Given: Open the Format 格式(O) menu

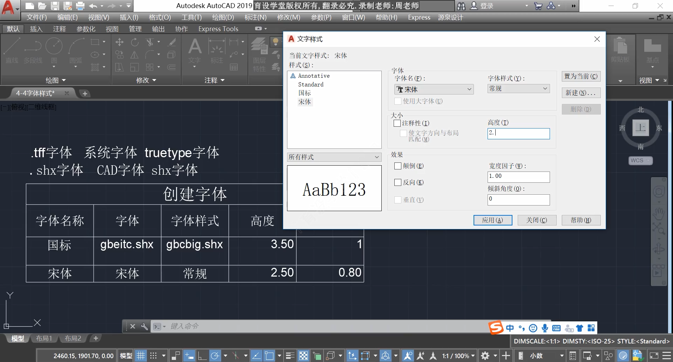Looking at the screenshot, I should (x=160, y=18).
